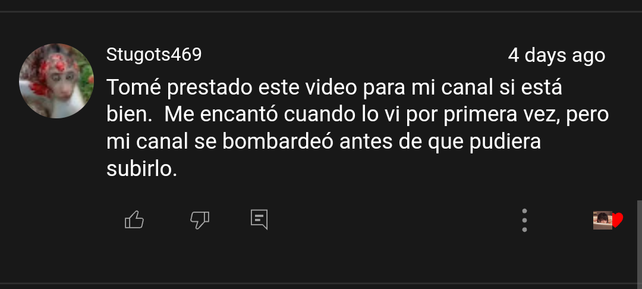Click the "4 days ago" timestamp link
This screenshot has width=642, height=289.
pyautogui.click(x=556, y=55)
